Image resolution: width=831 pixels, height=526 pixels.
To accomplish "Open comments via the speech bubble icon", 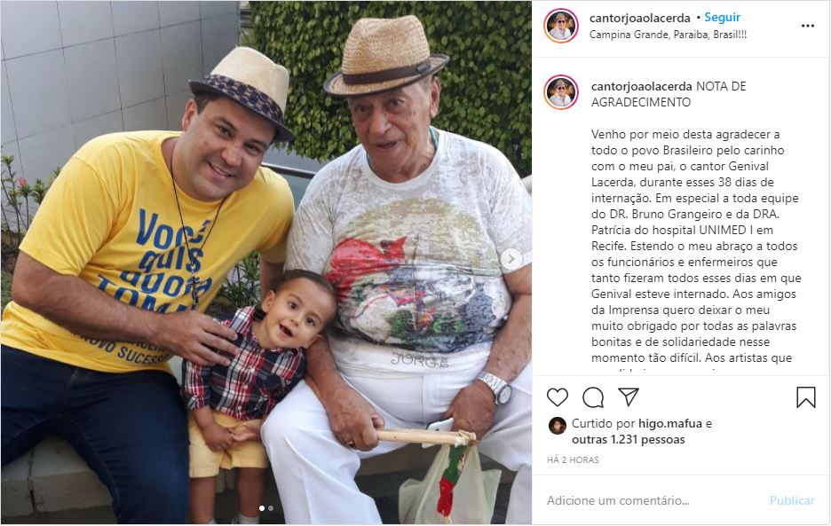I will (593, 397).
